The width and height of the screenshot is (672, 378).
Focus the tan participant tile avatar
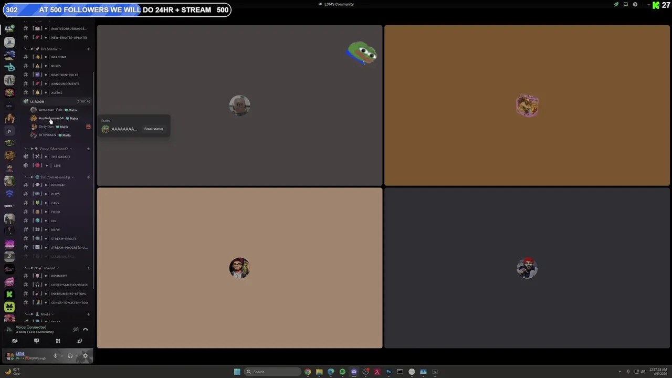(x=239, y=268)
